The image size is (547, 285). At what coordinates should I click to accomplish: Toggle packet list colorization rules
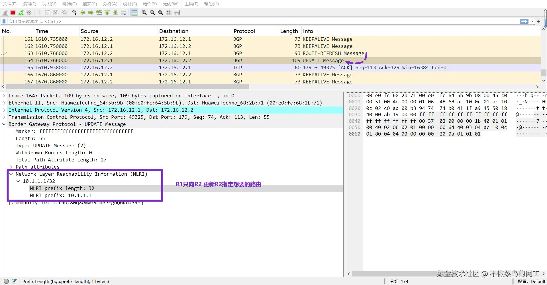134,13
